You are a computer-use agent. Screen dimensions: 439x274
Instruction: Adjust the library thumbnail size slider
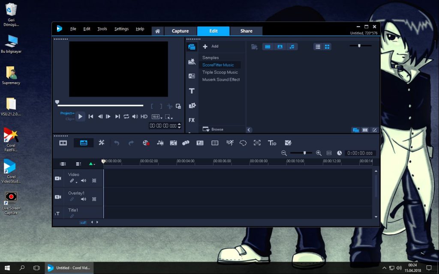coord(359,45)
